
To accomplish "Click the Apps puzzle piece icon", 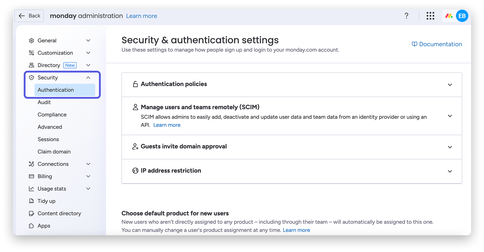I will tap(31, 226).
